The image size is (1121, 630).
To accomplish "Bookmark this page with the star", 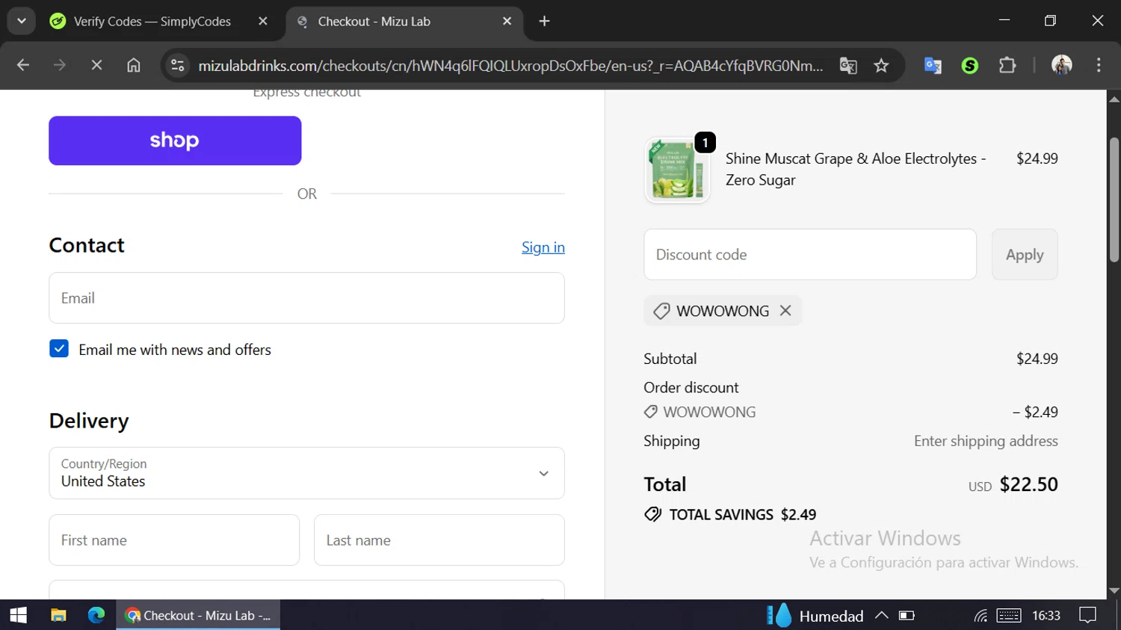I will [x=881, y=66].
